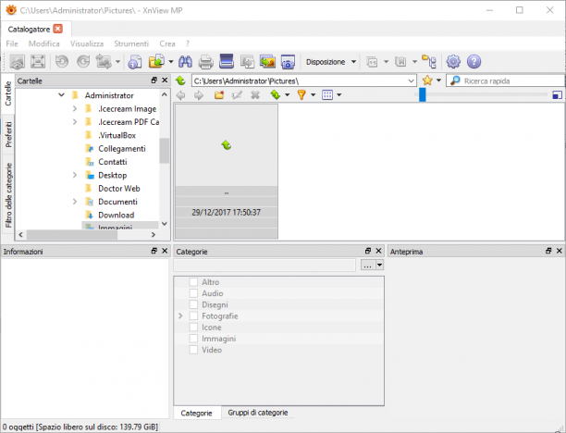566x433 pixels.
Task: Check the Immagini category checkbox
Action: point(193,339)
